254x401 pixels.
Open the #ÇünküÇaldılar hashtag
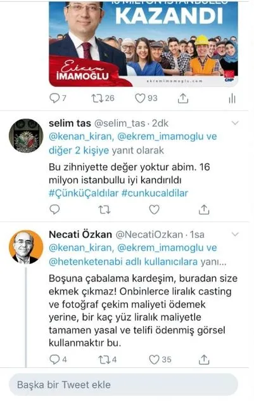pos(84,193)
